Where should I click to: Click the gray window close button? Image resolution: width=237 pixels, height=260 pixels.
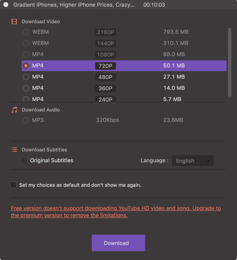tap(6, 5)
